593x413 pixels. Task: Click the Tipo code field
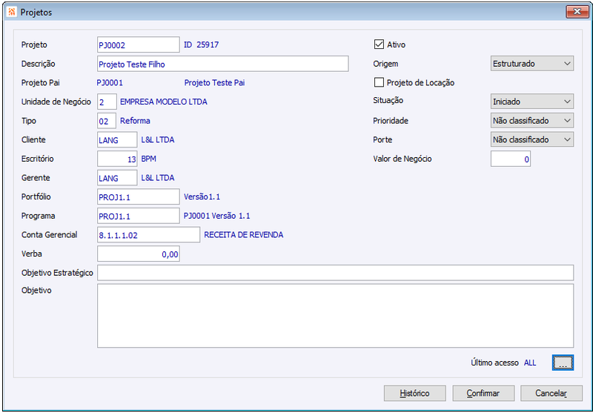coord(107,121)
